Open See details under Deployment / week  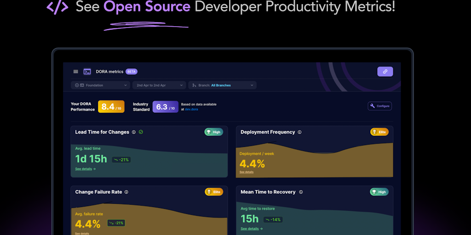tap(247, 172)
